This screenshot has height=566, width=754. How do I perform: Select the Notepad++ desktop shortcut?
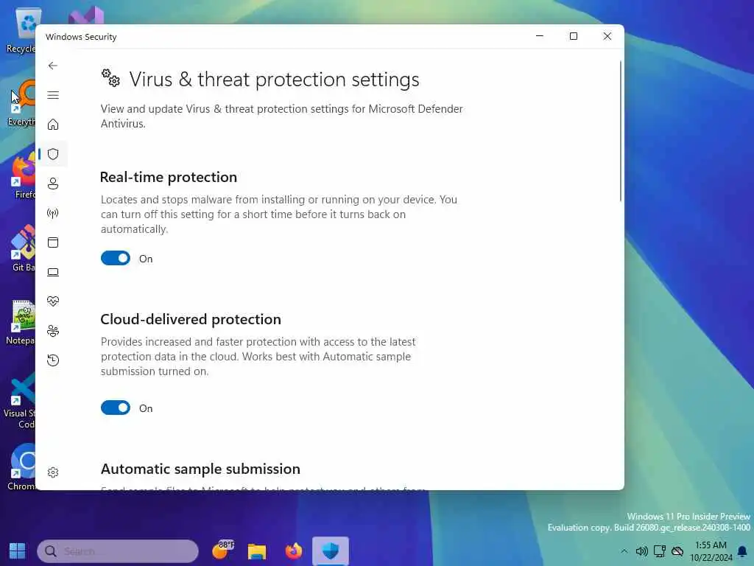[21, 323]
